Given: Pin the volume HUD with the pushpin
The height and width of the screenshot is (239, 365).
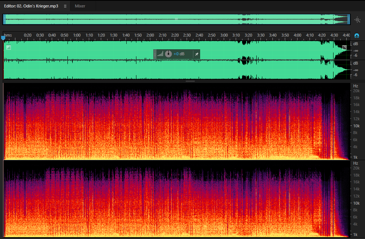Looking at the screenshot, I should (x=196, y=54).
